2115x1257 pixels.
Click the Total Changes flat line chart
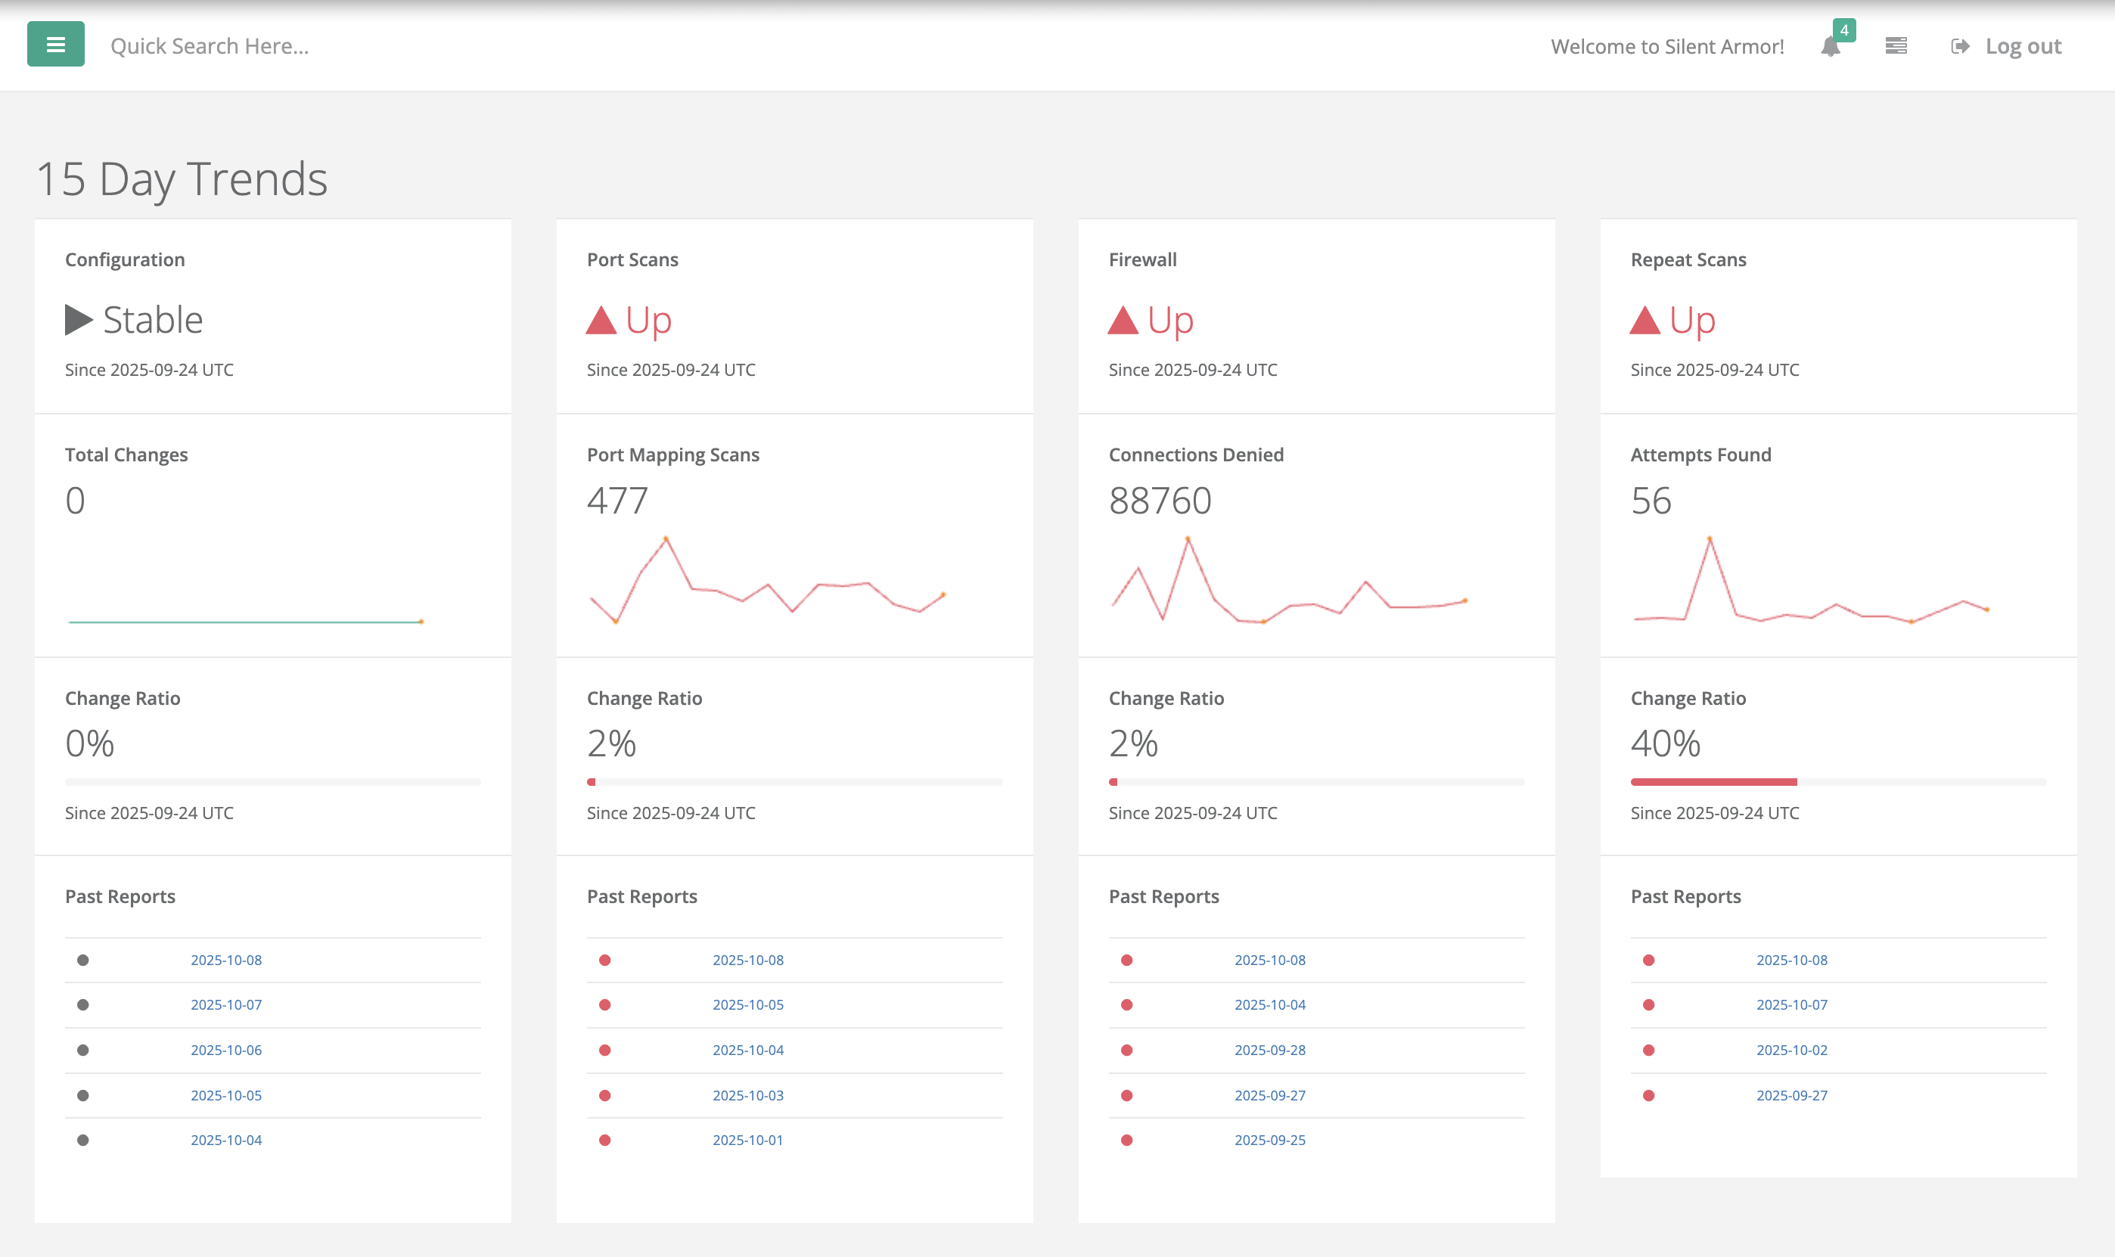point(246,622)
